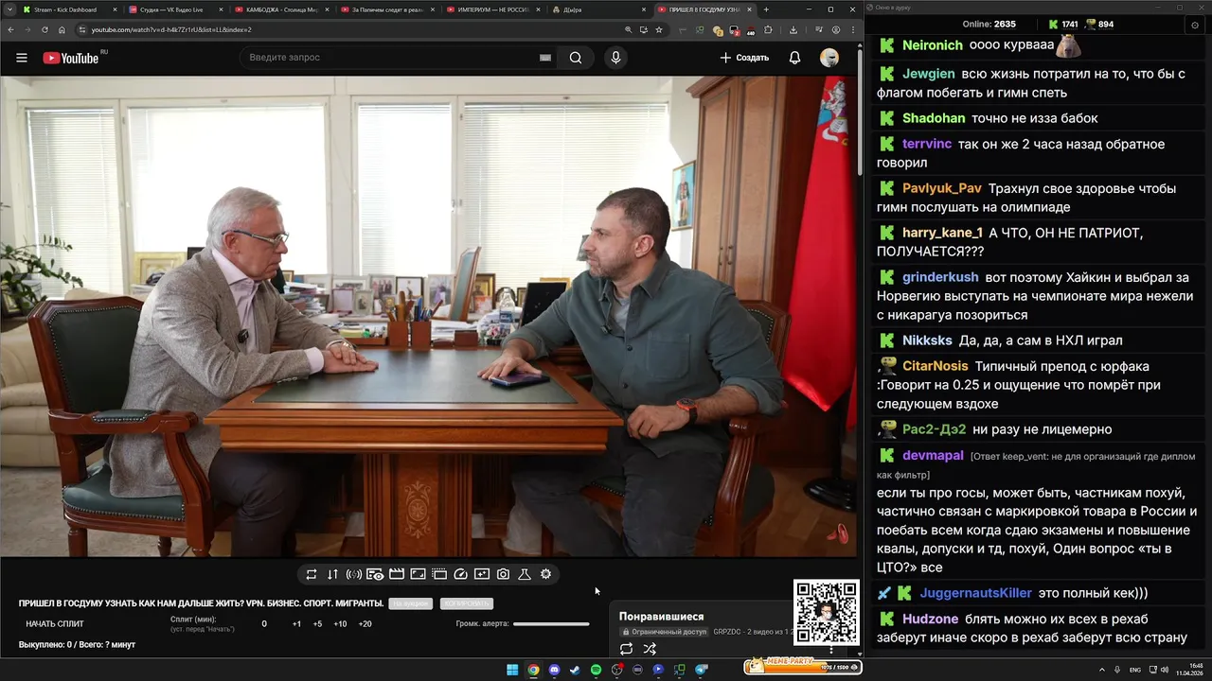Image resolution: width=1212 pixels, height=681 pixels.
Task: Click the КОПИРОВАТЬ button
Action: (x=467, y=603)
